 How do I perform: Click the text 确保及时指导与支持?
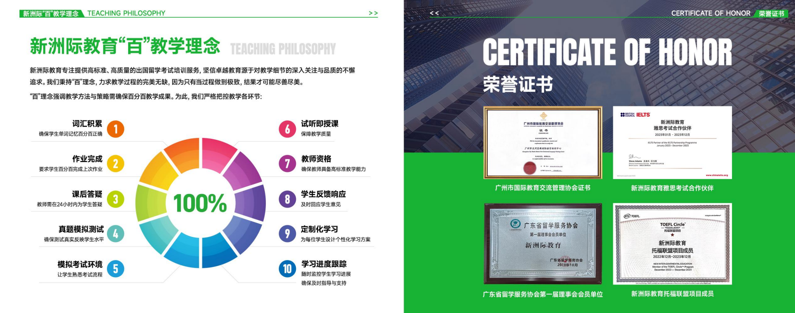[x=324, y=283]
